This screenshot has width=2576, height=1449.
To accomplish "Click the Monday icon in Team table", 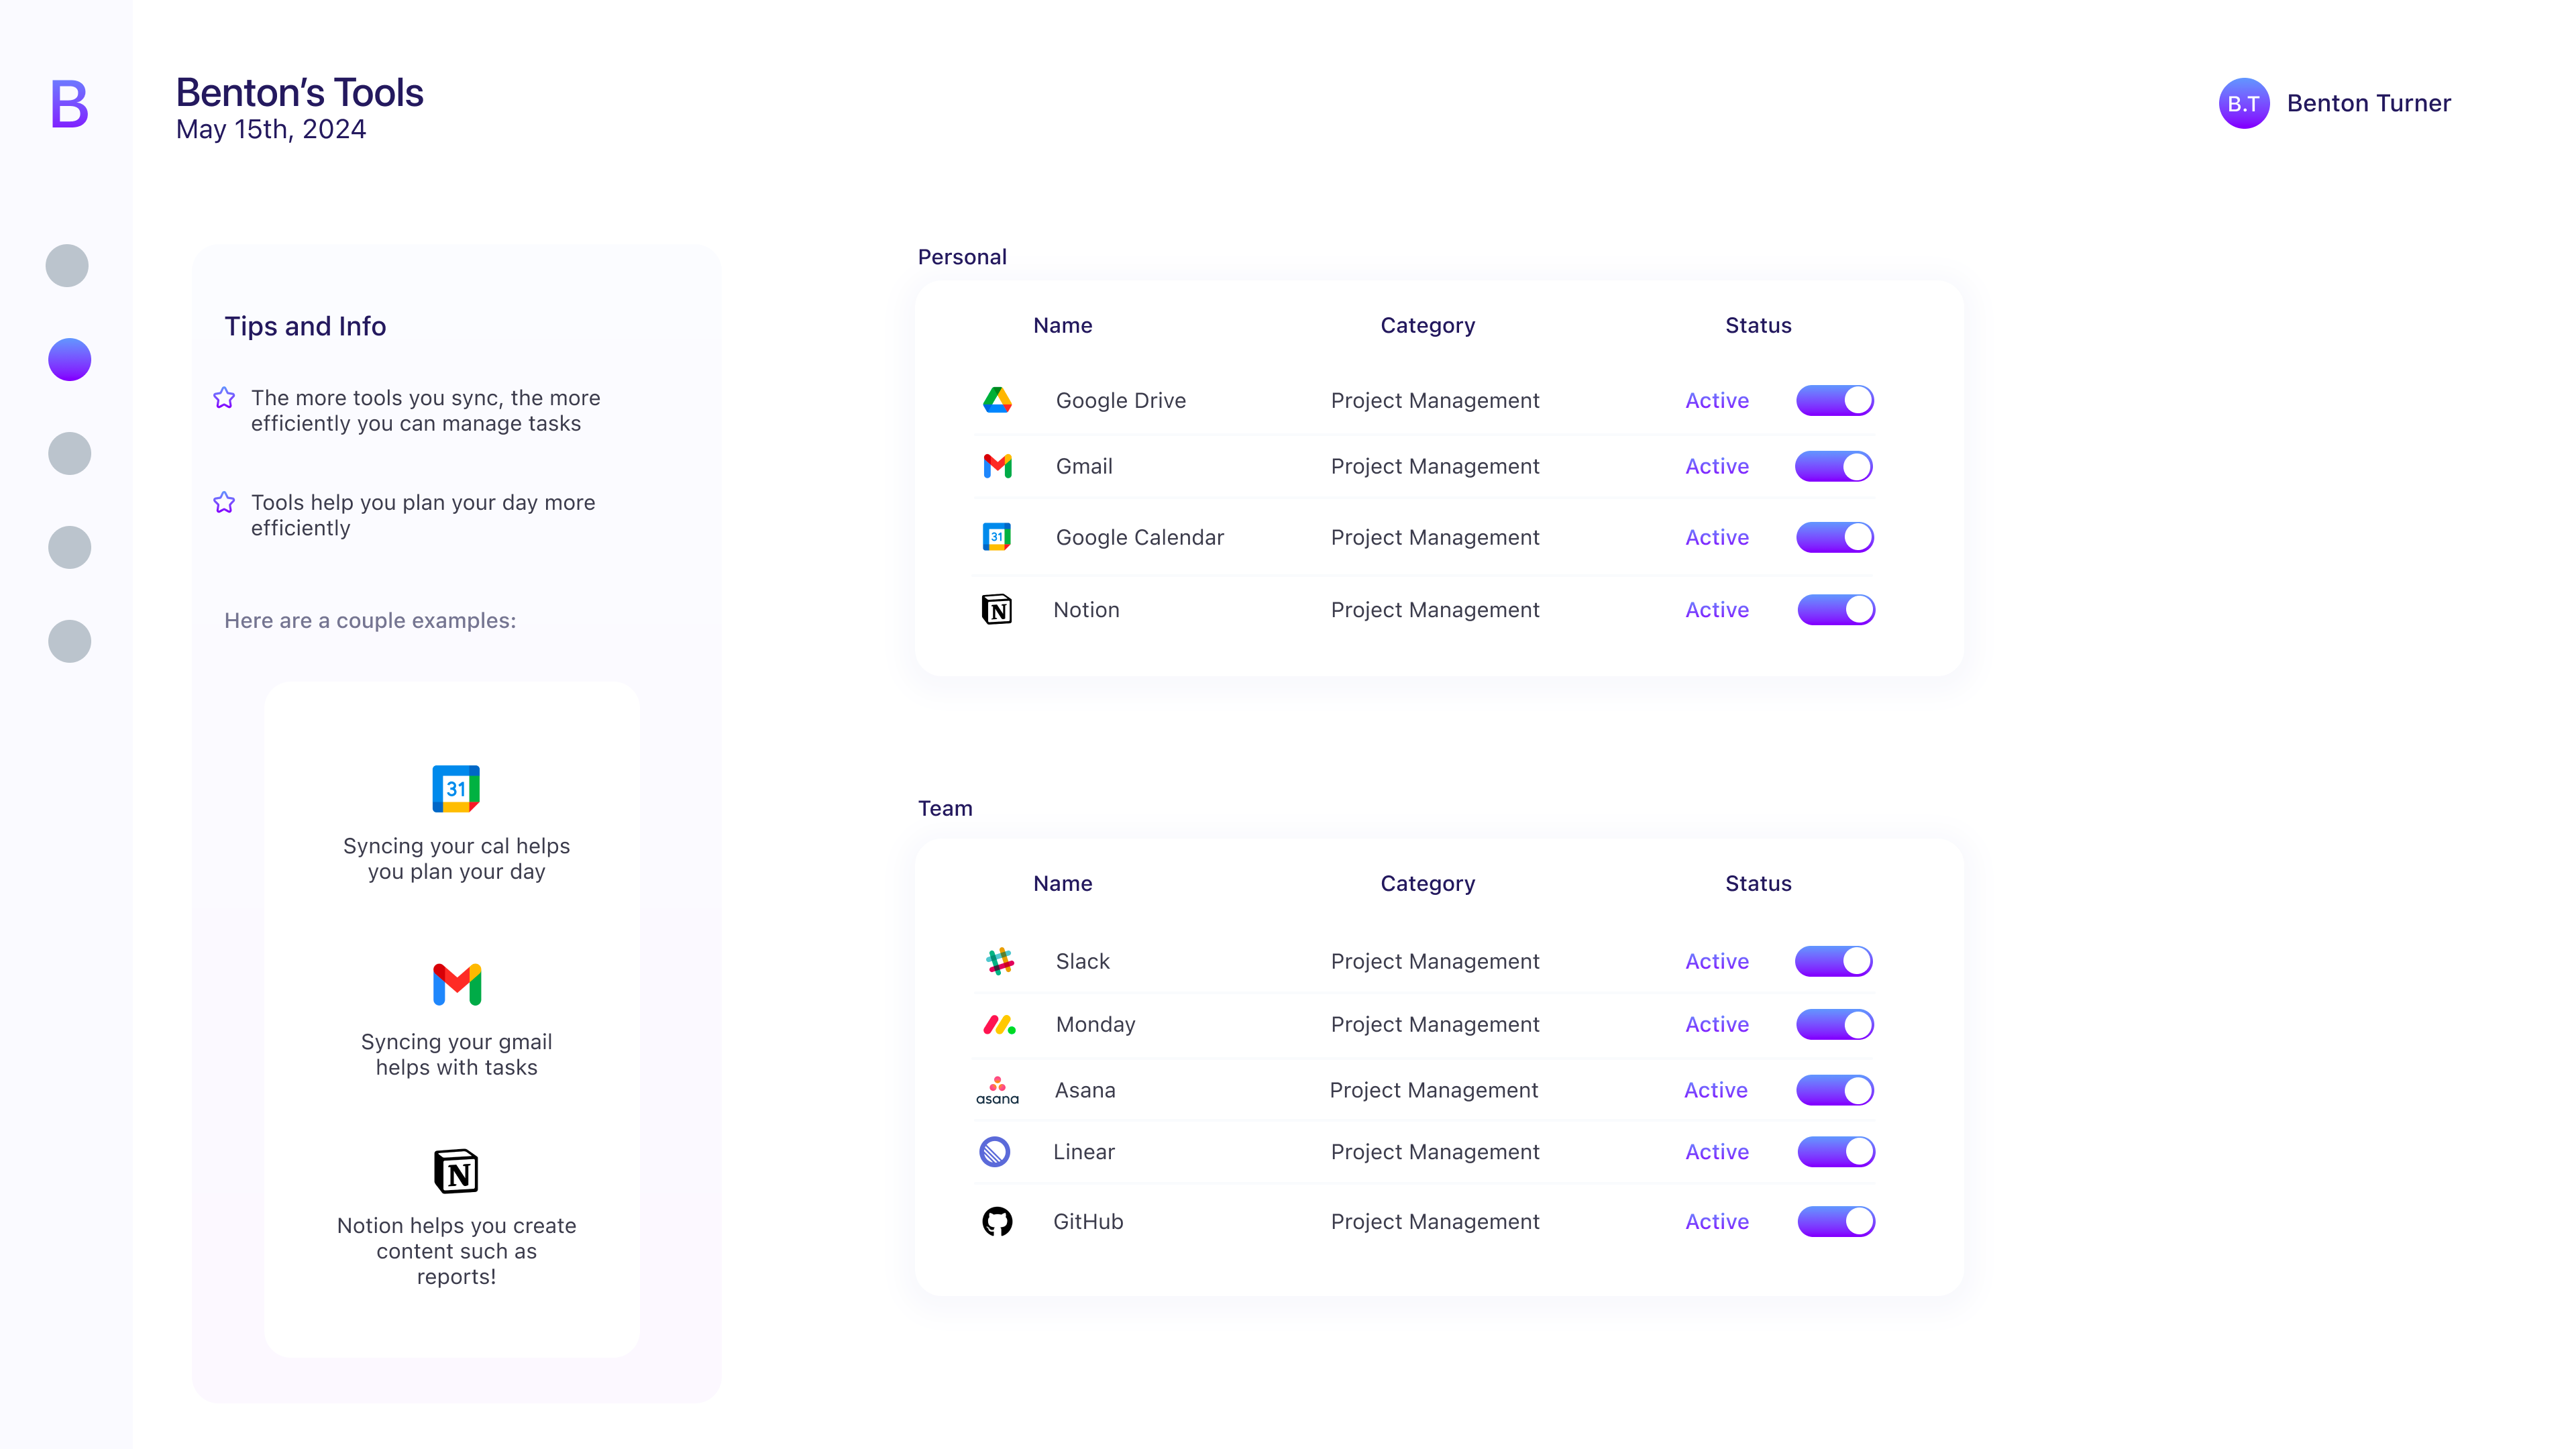I will [x=999, y=1024].
